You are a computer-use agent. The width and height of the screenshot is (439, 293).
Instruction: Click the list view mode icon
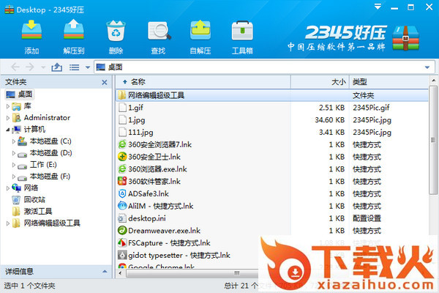74,67
